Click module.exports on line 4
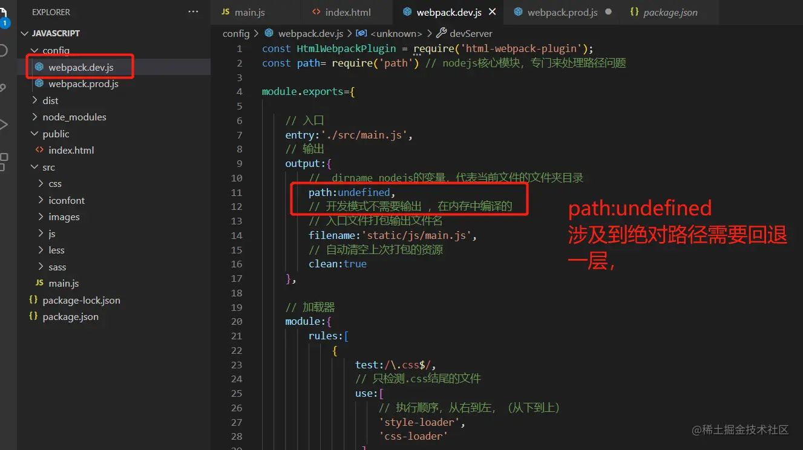 303,91
